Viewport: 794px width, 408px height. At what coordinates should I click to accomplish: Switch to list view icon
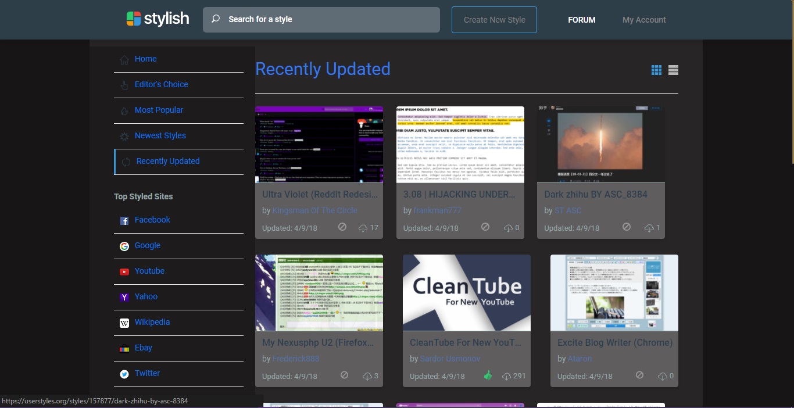tap(674, 70)
